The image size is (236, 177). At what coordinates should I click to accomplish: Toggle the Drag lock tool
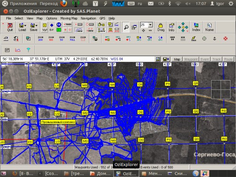pyautogui.click(x=161, y=27)
